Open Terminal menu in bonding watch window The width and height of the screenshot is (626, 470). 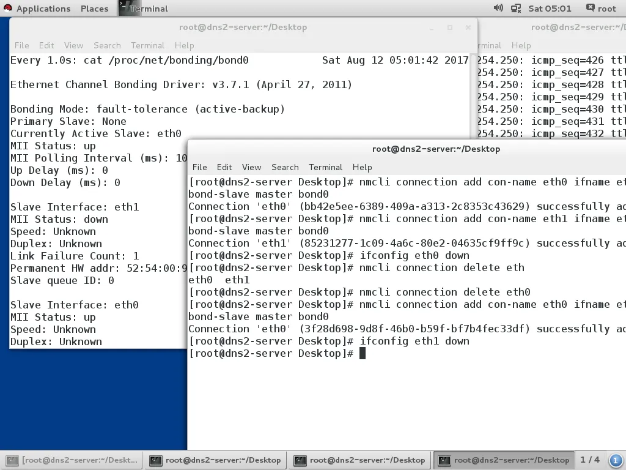pyautogui.click(x=147, y=45)
